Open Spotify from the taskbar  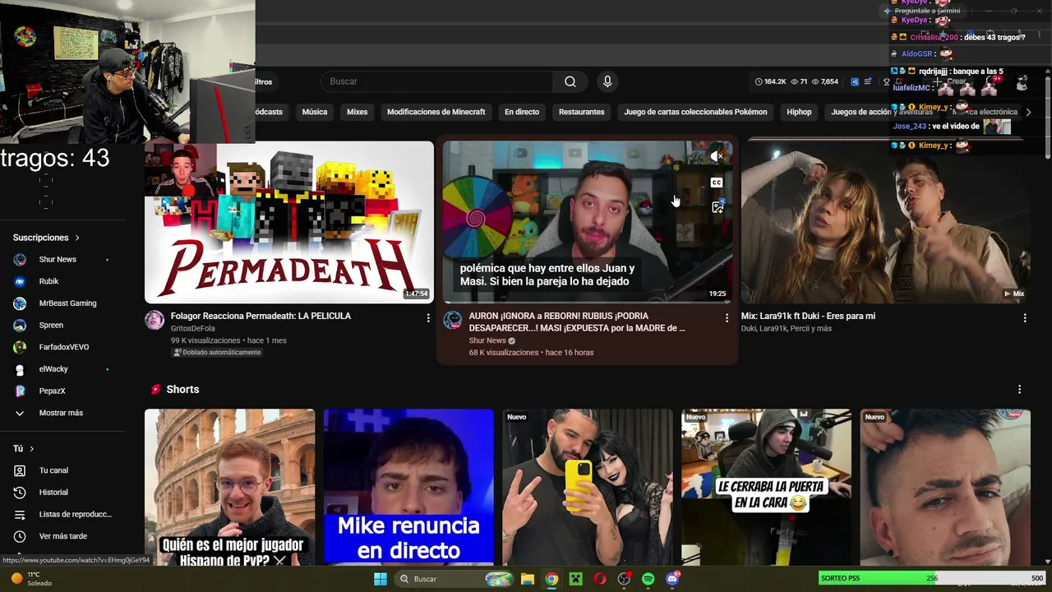648,579
